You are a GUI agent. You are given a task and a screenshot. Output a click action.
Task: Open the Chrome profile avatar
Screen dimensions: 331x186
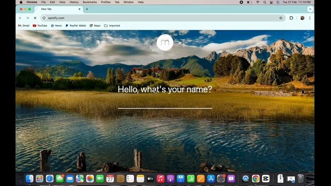tap(302, 18)
